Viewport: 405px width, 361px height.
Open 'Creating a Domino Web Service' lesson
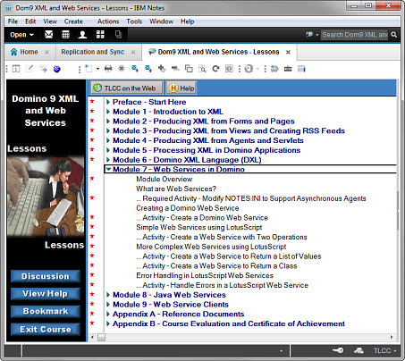(x=188, y=208)
